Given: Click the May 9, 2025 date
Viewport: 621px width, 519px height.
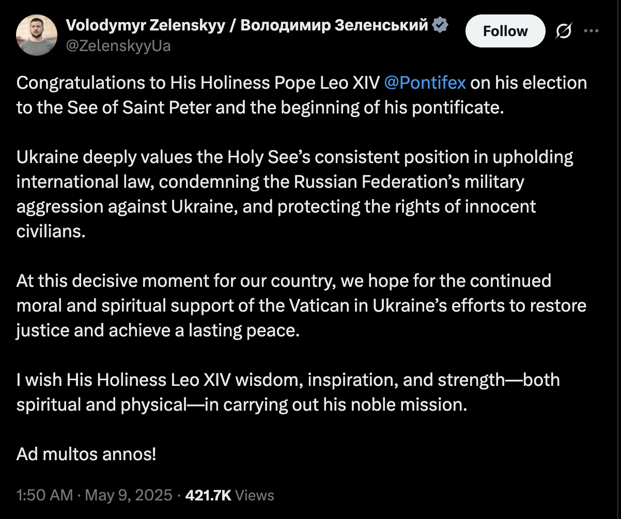Looking at the screenshot, I should 128,495.
